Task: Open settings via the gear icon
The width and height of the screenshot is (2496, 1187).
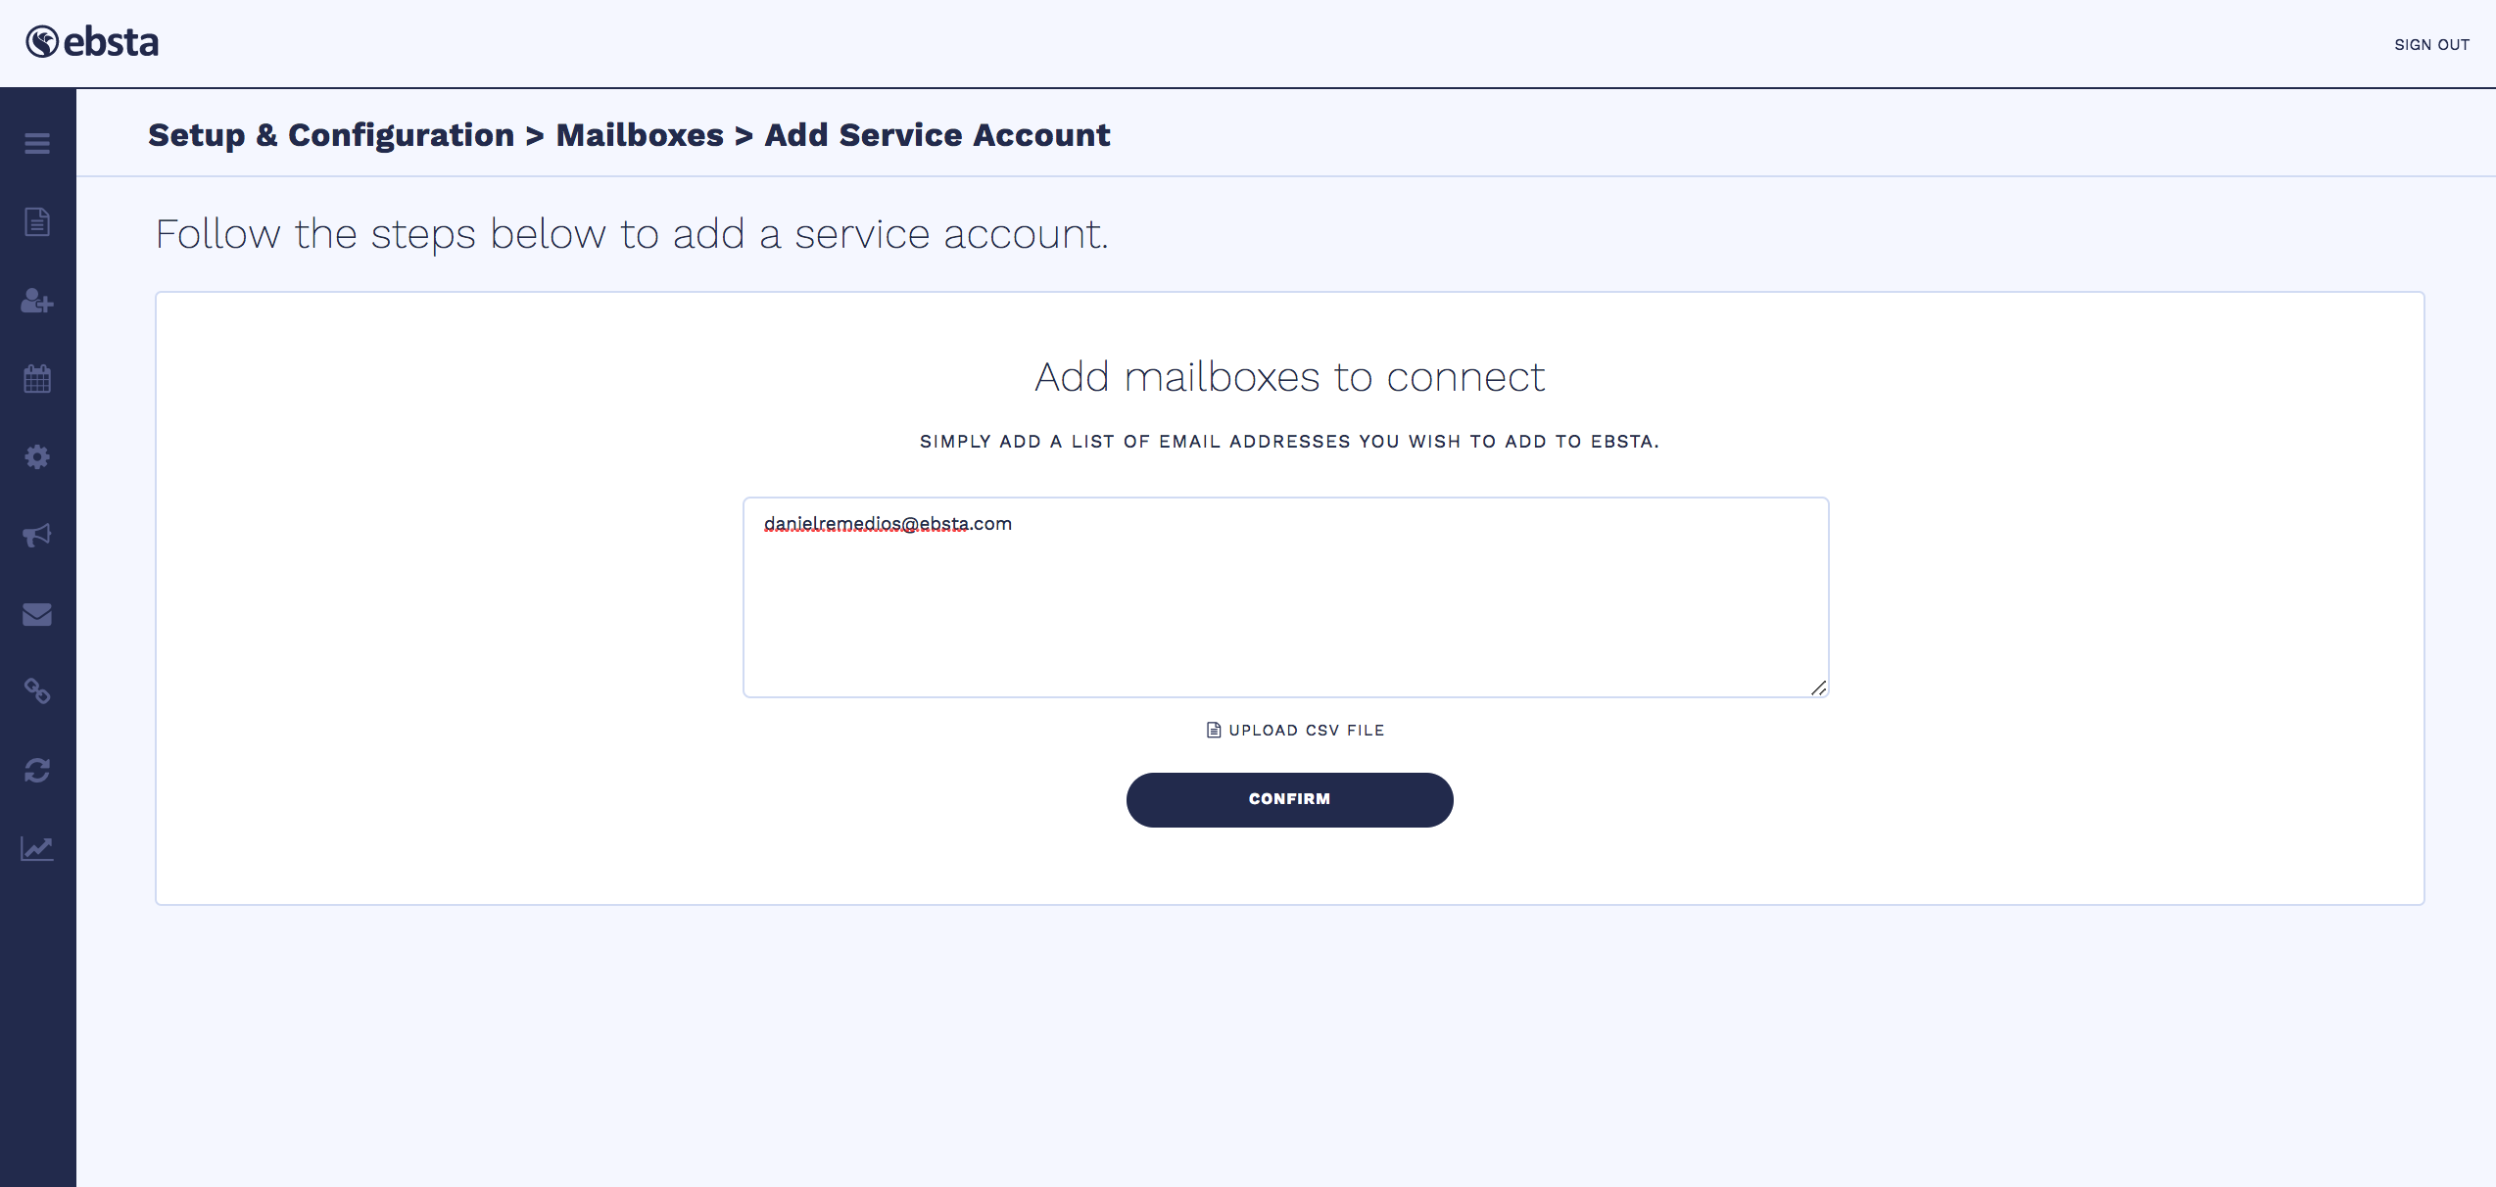Action: tap(37, 457)
